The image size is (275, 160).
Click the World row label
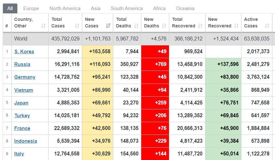point(21,39)
